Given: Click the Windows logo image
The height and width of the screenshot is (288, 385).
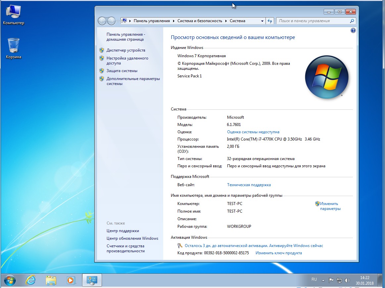Looking at the screenshot, I should click(326, 77).
